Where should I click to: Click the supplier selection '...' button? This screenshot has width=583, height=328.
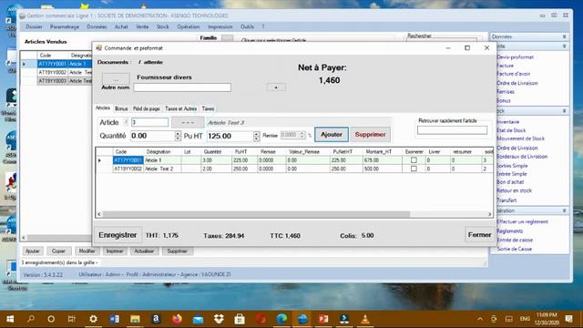point(116,79)
